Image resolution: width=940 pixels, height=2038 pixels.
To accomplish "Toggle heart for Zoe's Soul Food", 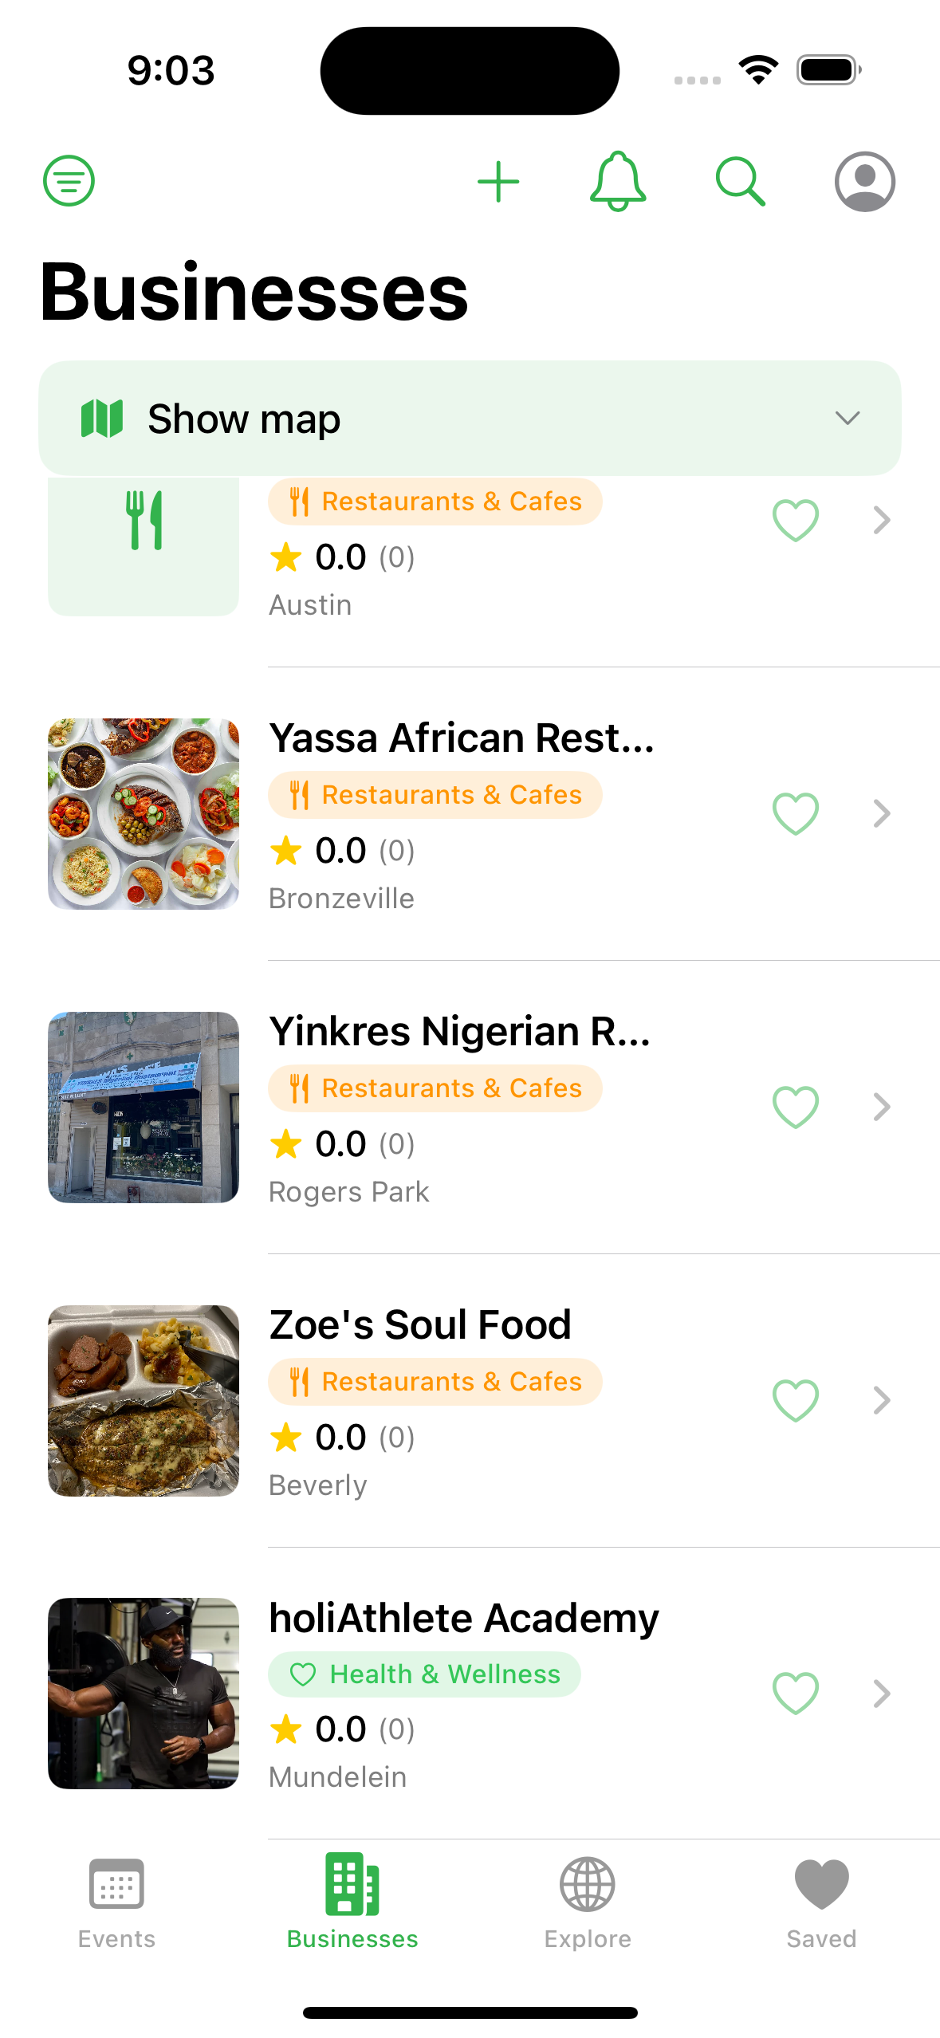I will [x=796, y=1401].
